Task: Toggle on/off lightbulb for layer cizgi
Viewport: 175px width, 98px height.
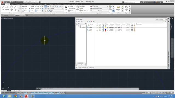Action: [x=97, y=27]
